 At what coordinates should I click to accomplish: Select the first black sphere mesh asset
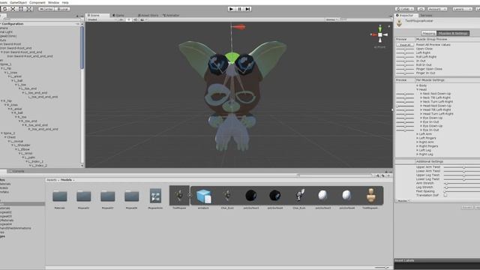tap(251, 195)
